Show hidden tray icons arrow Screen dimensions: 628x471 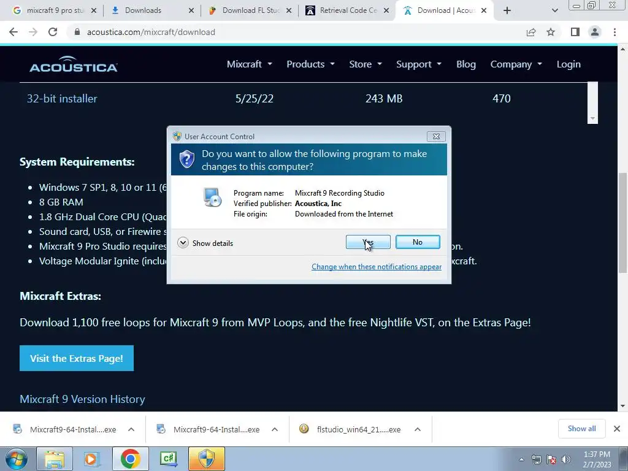pyautogui.click(x=521, y=460)
